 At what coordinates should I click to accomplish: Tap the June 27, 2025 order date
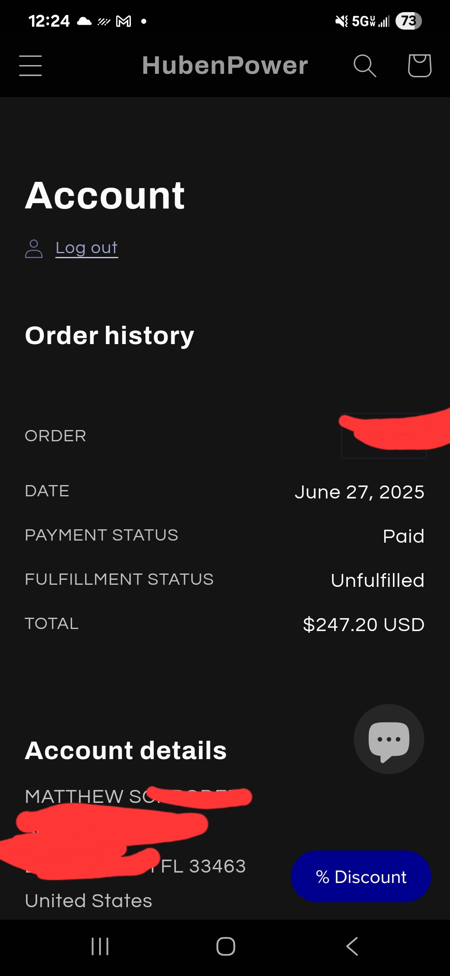(x=360, y=492)
